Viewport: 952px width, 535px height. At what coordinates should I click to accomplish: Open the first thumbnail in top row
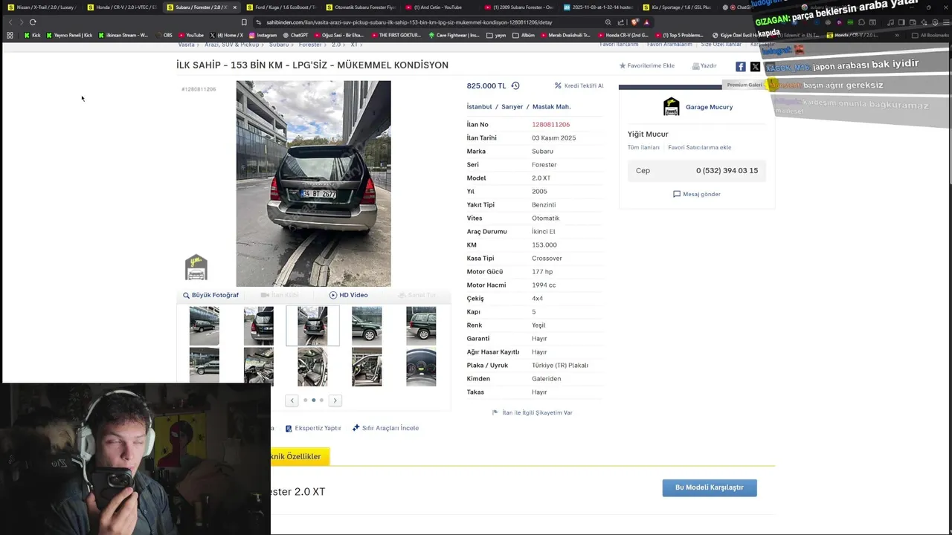(204, 325)
